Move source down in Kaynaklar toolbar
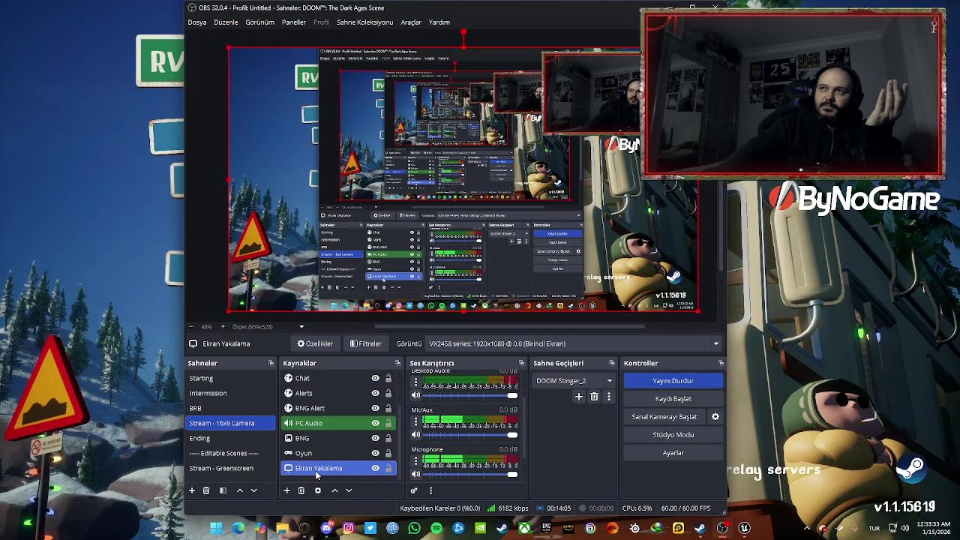960x540 pixels. tap(349, 490)
